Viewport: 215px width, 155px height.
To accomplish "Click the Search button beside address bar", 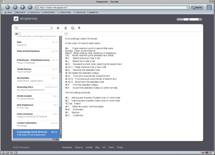I will [197, 8].
